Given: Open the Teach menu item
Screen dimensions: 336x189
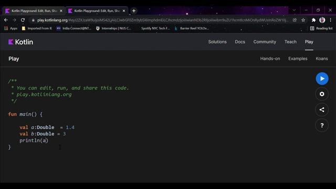Looking at the screenshot, I should (290, 42).
